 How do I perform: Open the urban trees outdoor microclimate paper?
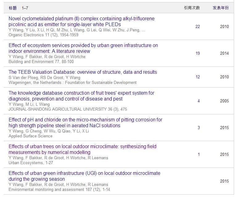(82, 149)
